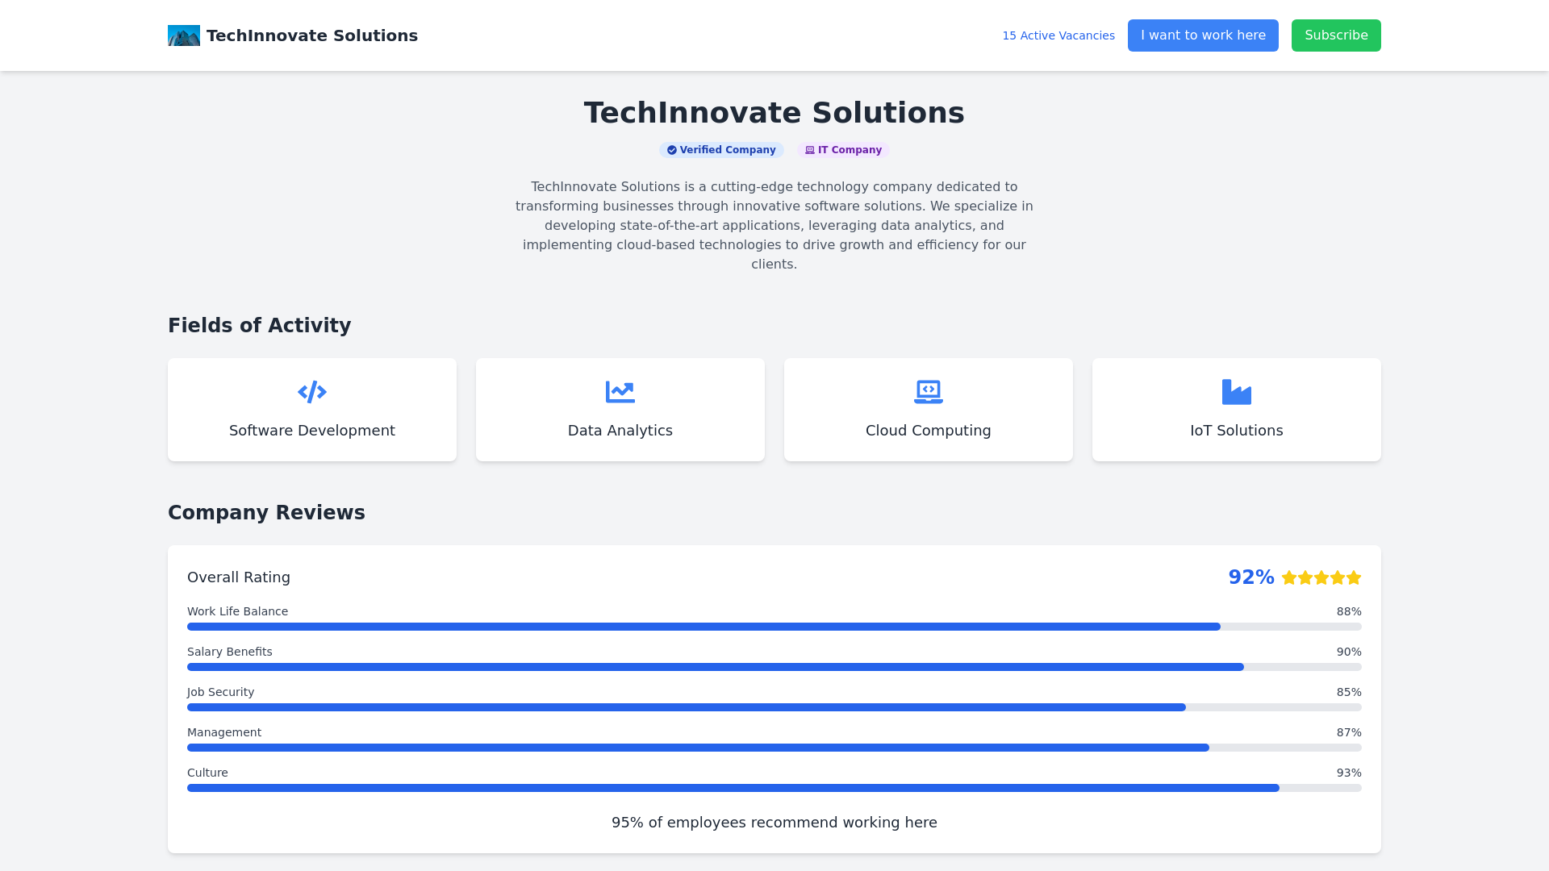Click the Overall Rating label
Screen dimensions: 1549x871
click(x=239, y=577)
